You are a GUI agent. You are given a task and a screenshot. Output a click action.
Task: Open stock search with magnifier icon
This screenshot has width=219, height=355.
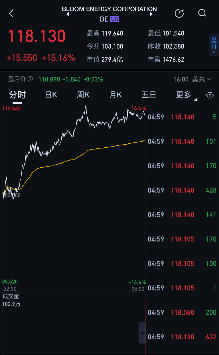pyautogui.click(x=202, y=13)
